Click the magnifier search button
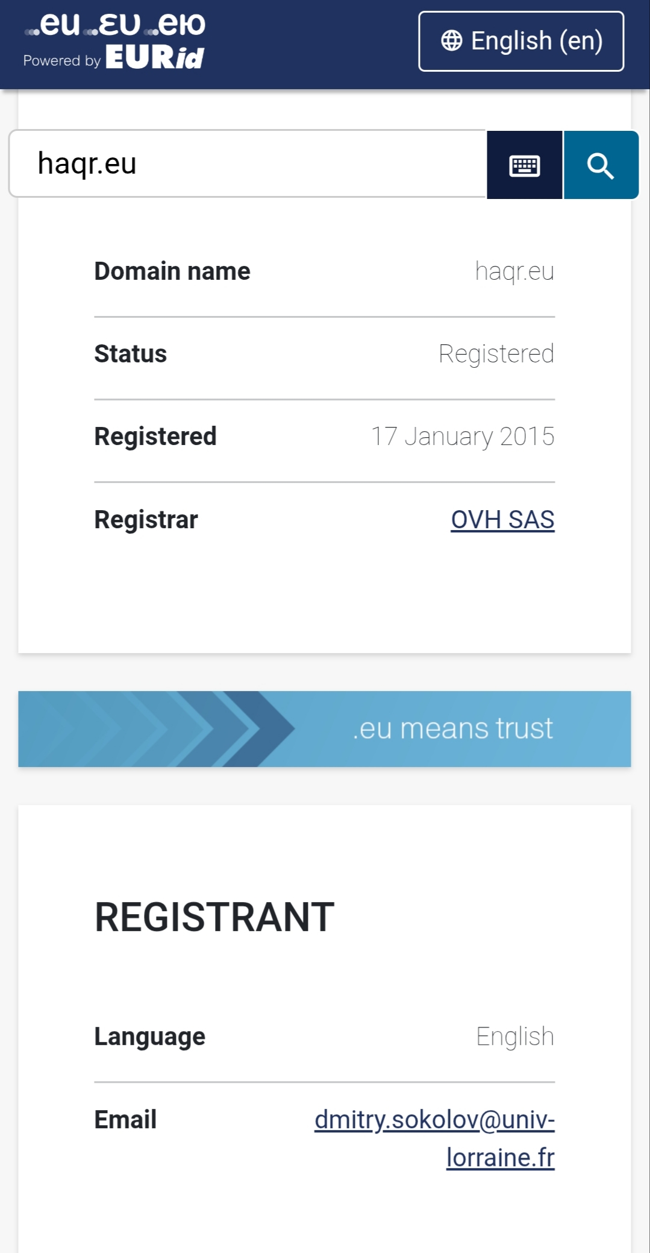The image size is (650, 1253). pyautogui.click(x=601, y=165)
